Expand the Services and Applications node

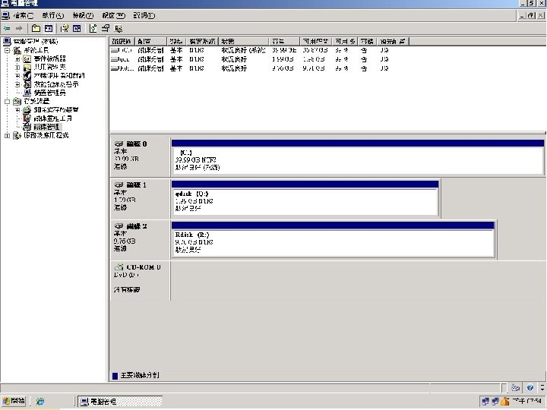8,135
